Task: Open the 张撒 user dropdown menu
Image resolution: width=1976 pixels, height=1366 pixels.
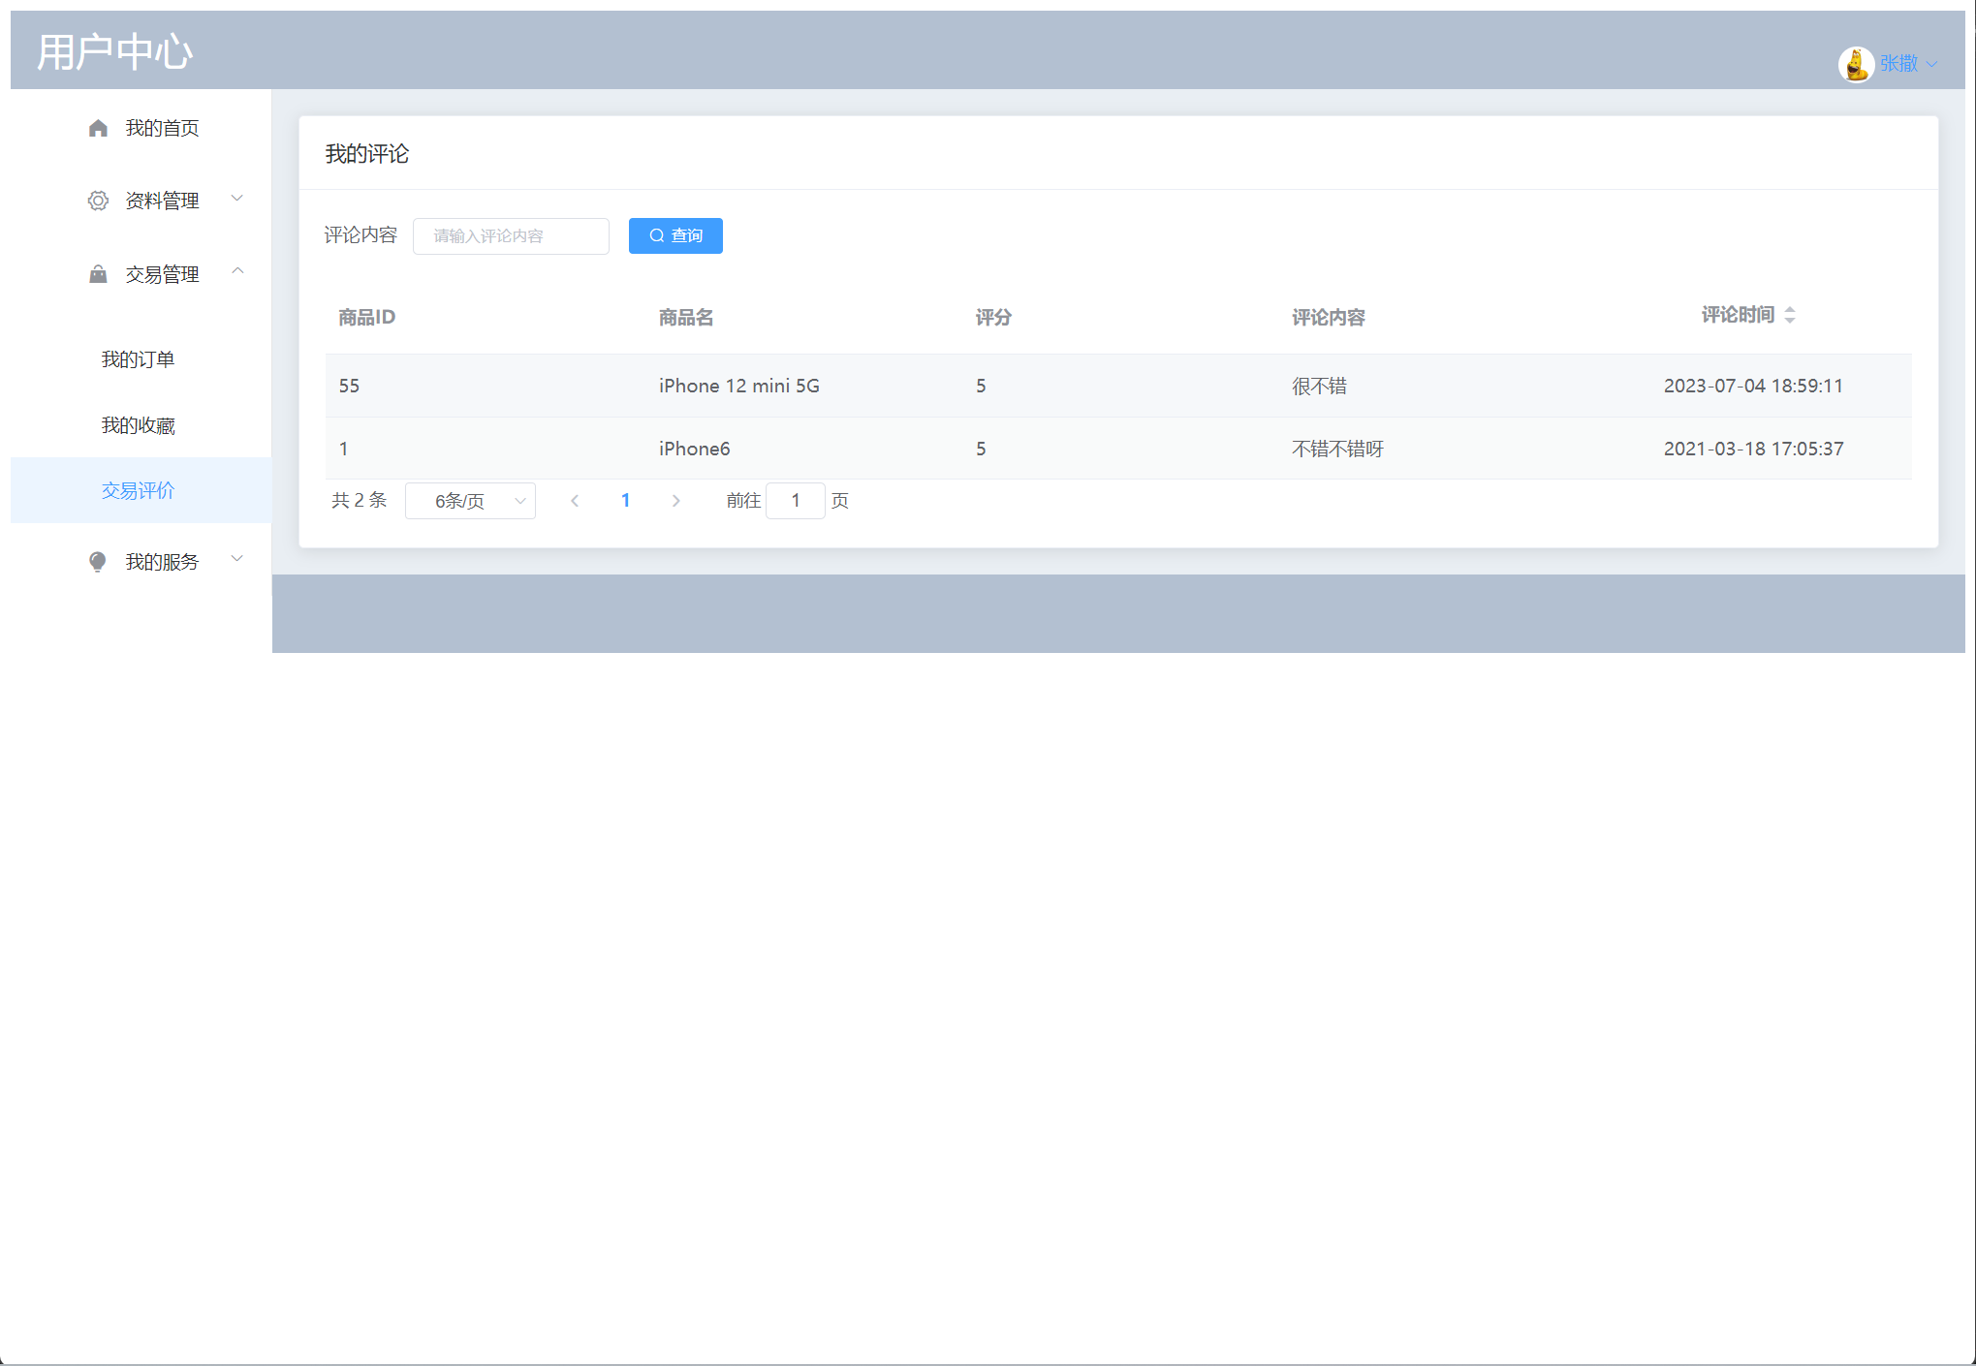Action: pos(1907,64)
